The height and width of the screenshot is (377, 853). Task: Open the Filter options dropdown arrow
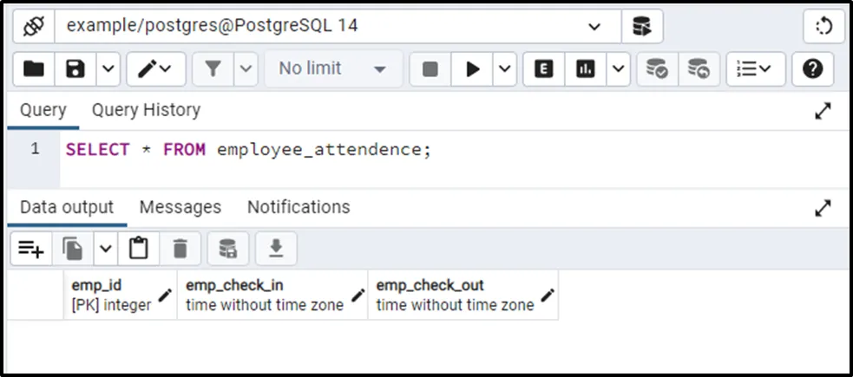[246, 69]
